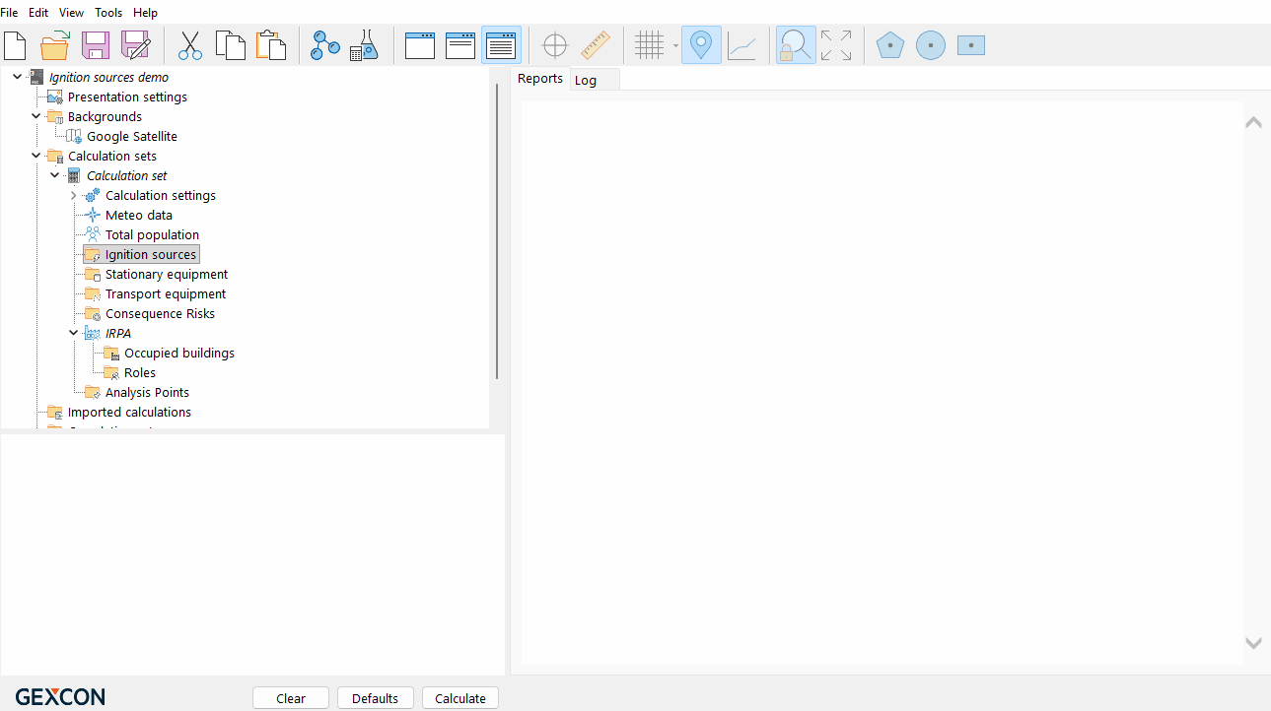Image resolution: width=1271 pixels, height=711 pixels.
Task: Copy the selected item
Action: [230, 45]
